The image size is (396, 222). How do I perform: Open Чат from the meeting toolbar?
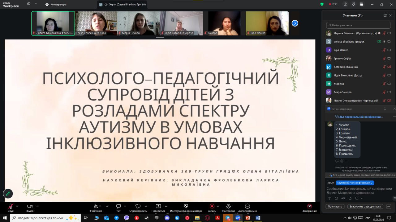point(118,208)
